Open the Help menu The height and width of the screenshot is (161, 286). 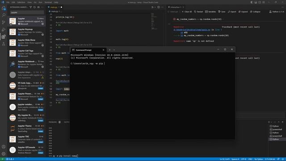(x=56, y=2)
